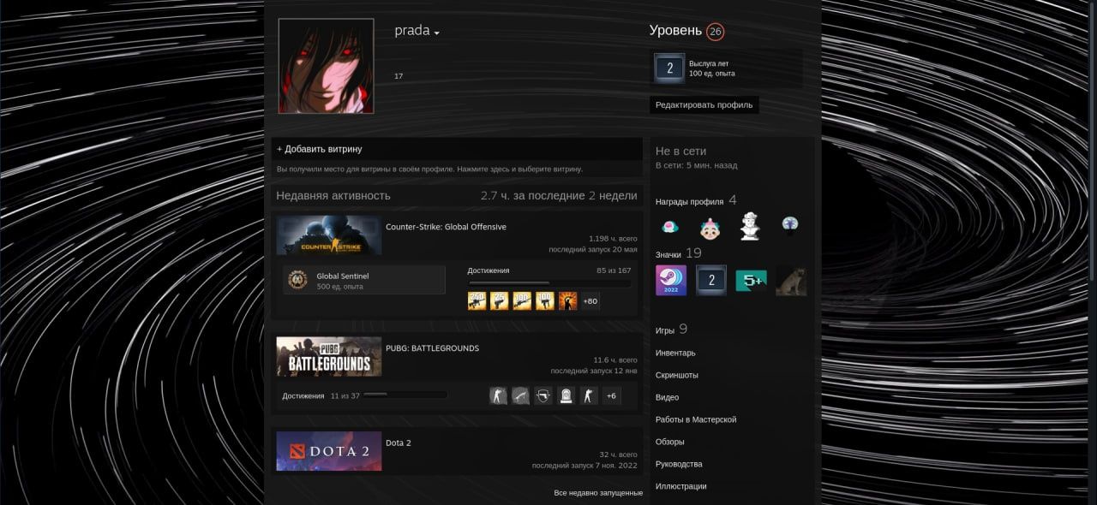Open the Видео link
This screenshot has height=505, width=1097.
point(667,397)
